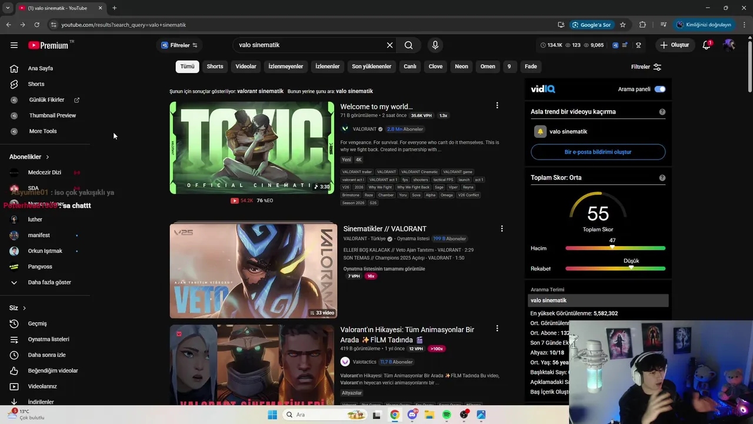The width and height of the screenshot is (753, 424).
Task: Open three-dot menu for Valorant'ın Hikayesi video
Action: (x=497, y=328)
